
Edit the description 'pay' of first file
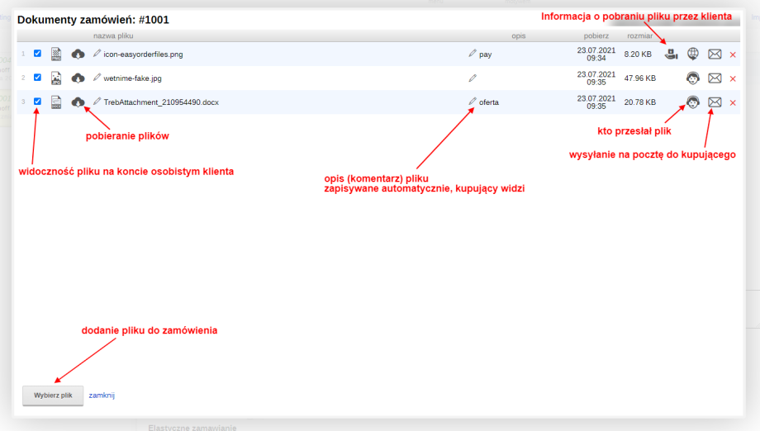(485, 54)
